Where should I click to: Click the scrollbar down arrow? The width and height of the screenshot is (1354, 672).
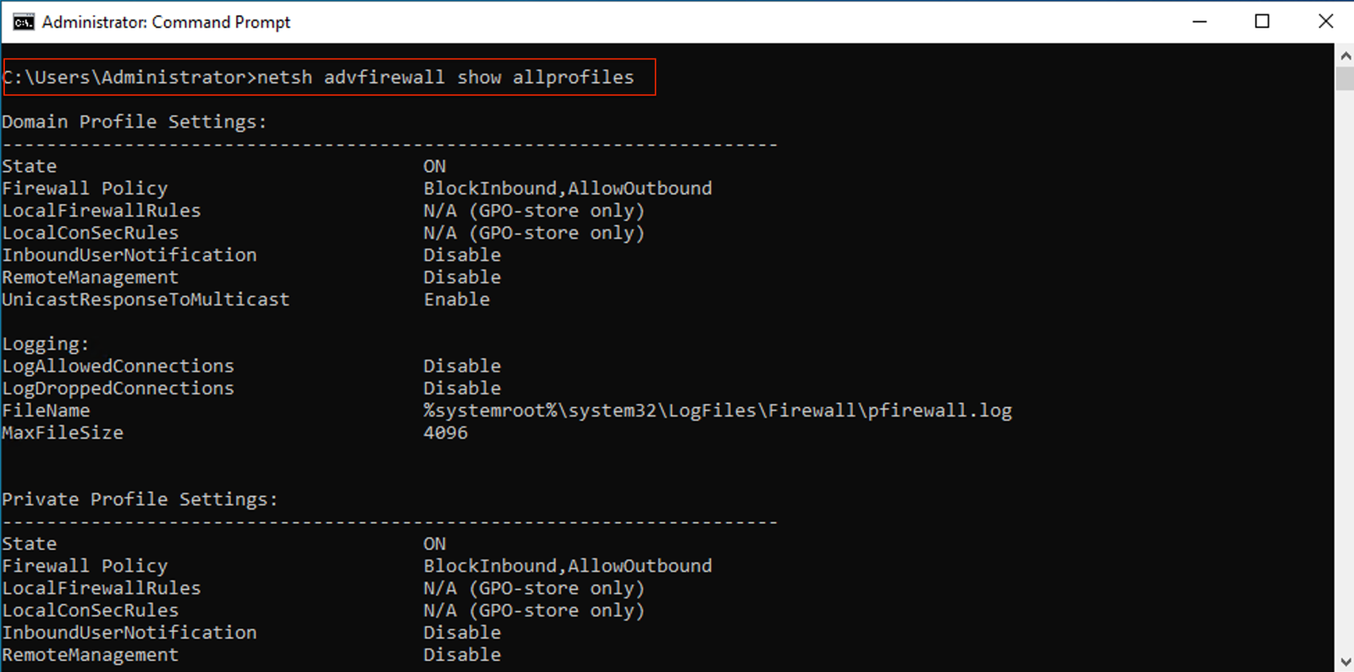coord(1345,659)
